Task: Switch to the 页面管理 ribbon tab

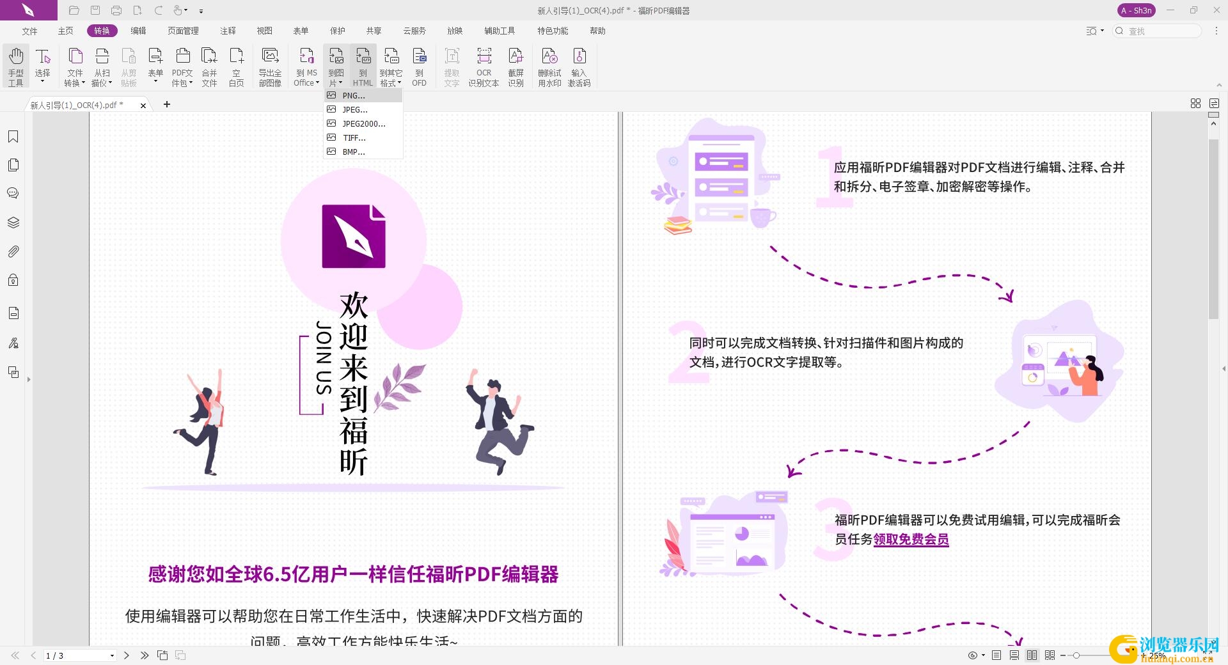Action: coord(183,31)
